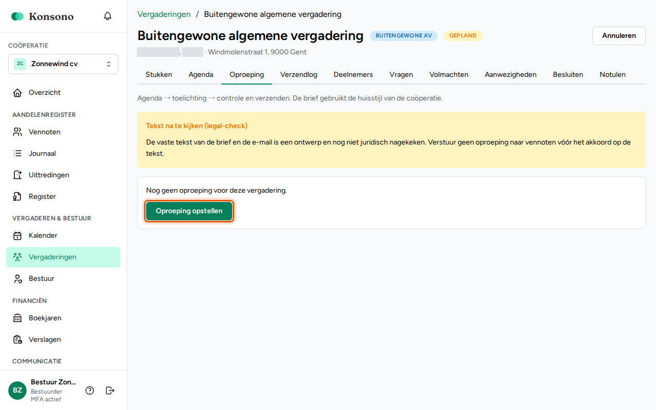
Task: Click 'Nog geen oproeping voor deze vergadering.' text
Action: click(216, 191)
